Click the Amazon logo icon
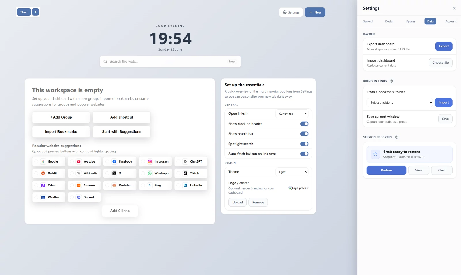 [x=79, y=185]
